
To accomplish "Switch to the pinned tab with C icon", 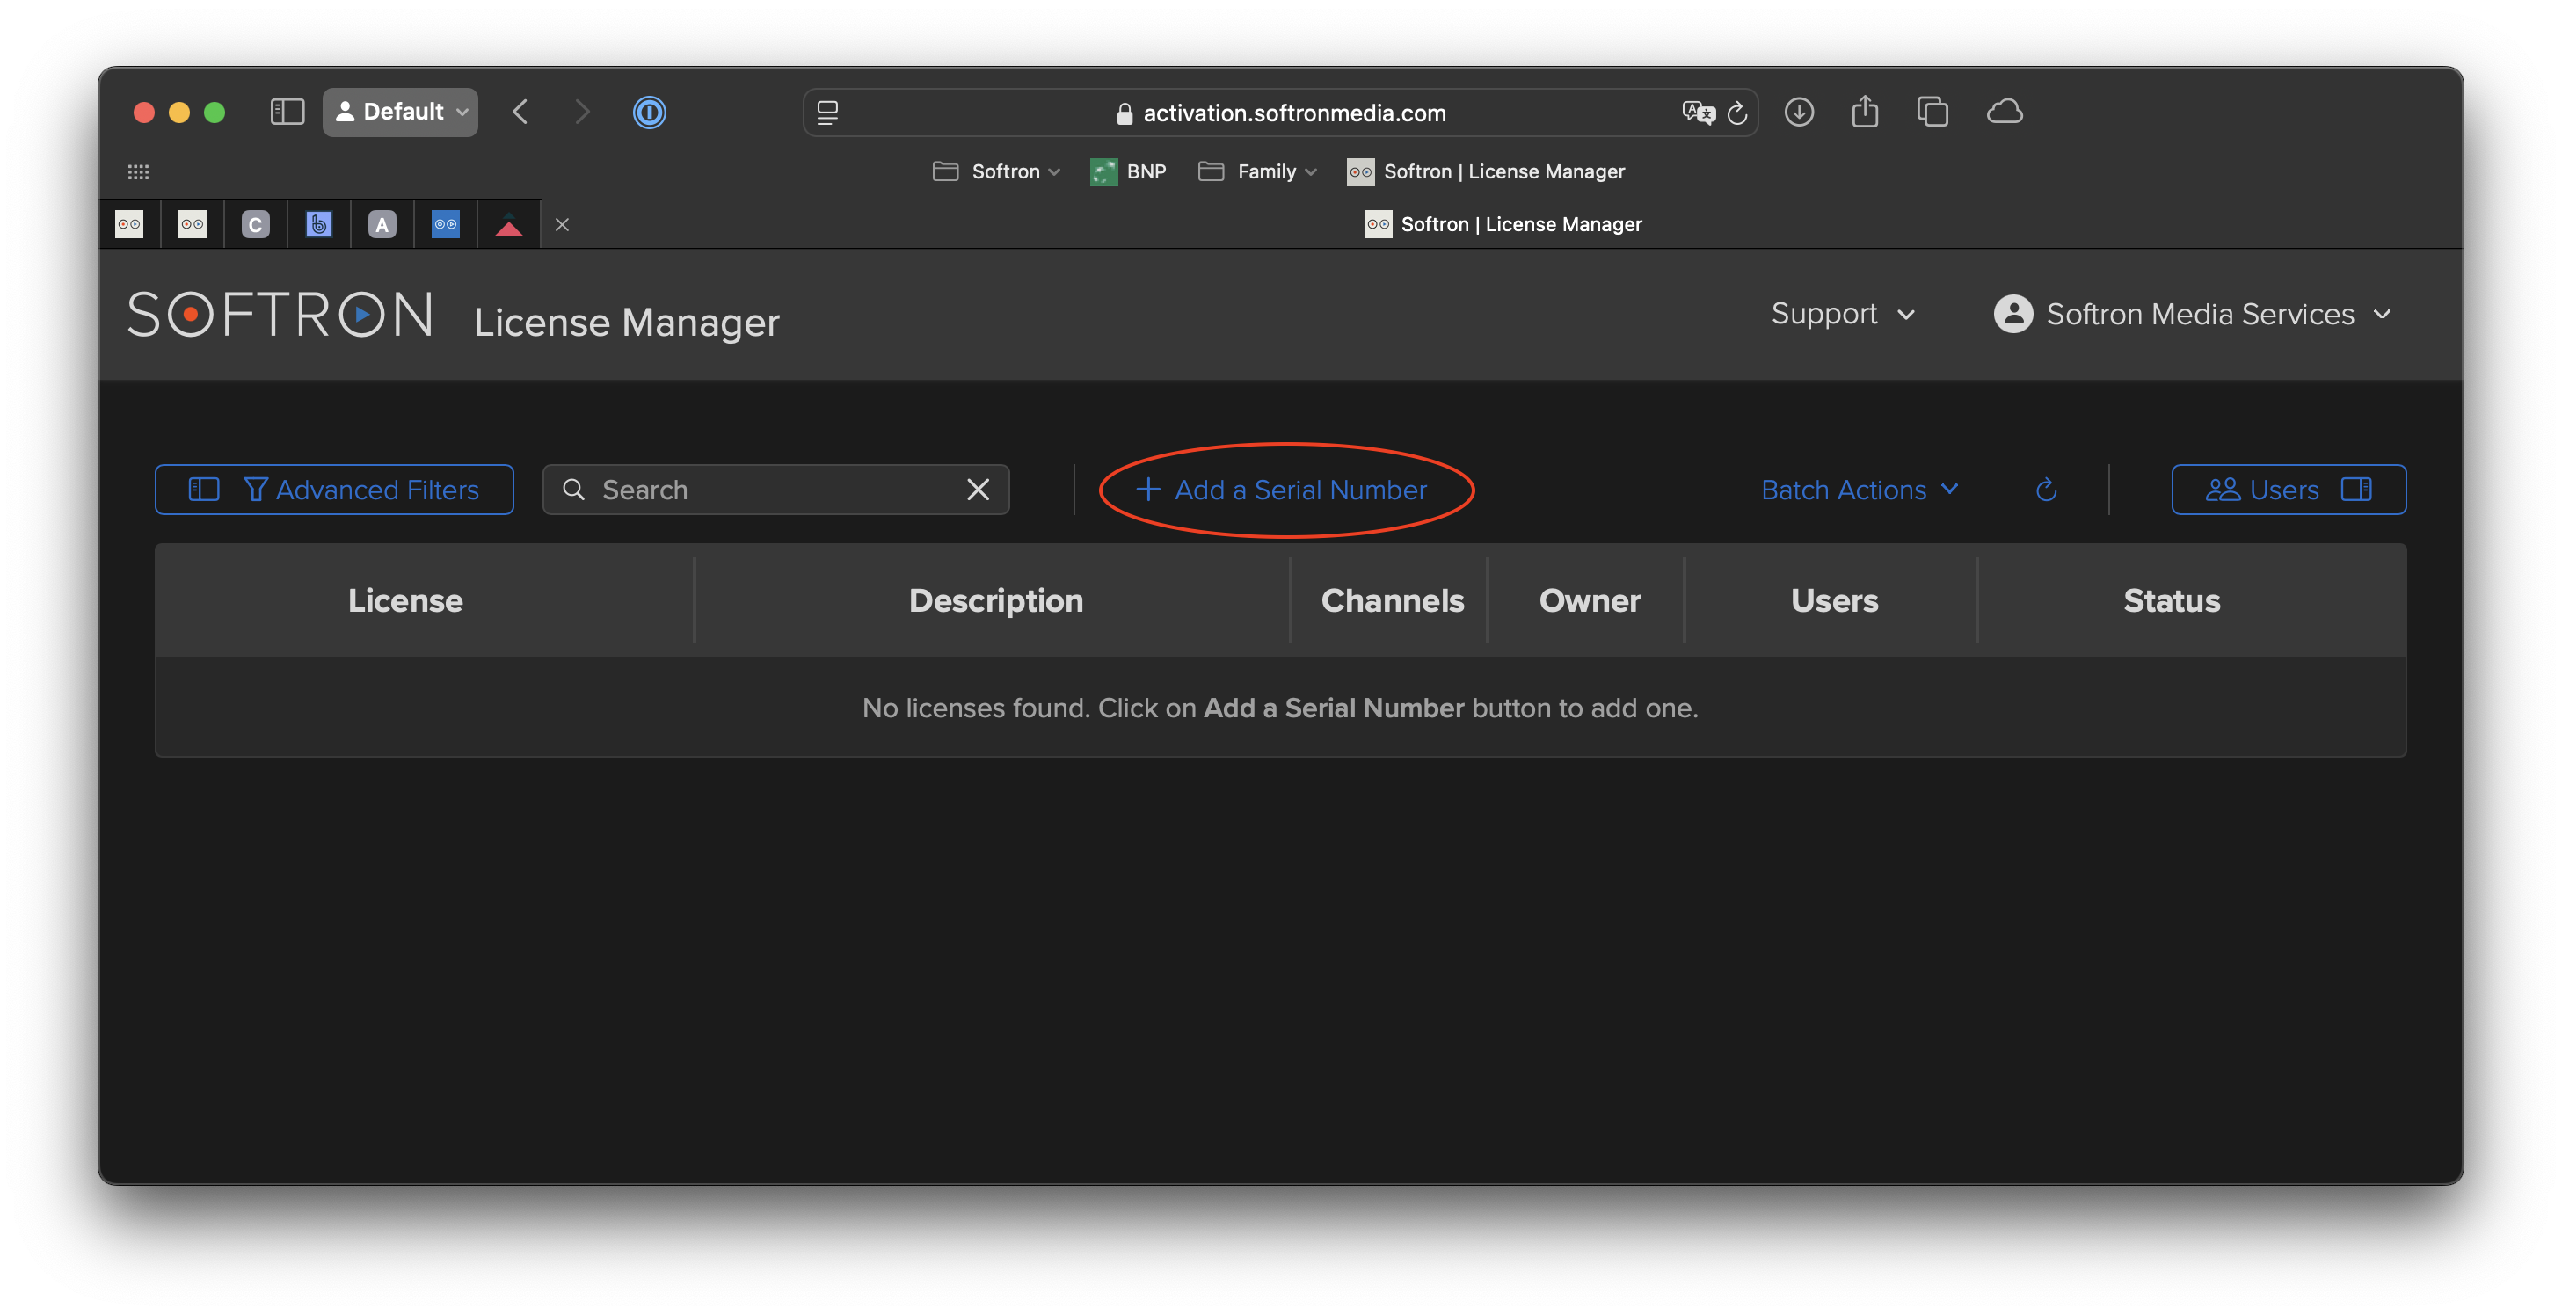I will coord(256,224).
